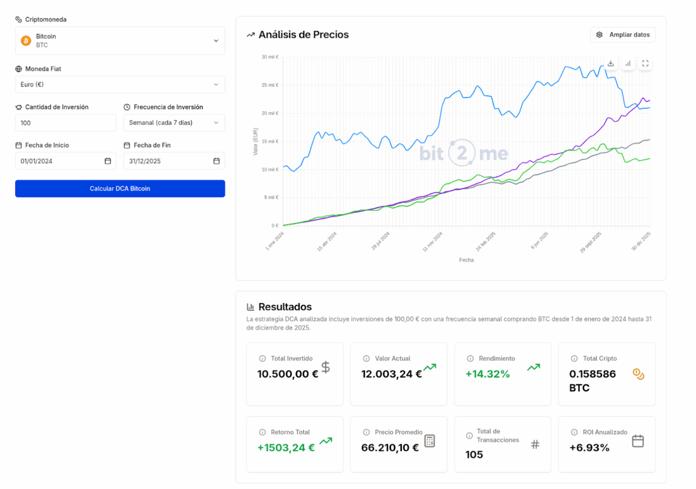The width and height of the screenshot is (696, 489).
Task: Switch chart type using bar chart icon
Action: click(x=628, y=63)
